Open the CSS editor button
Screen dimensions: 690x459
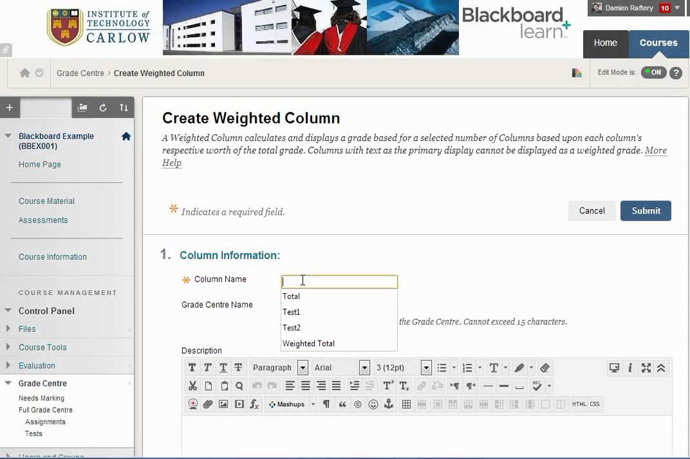click(595, 404)
